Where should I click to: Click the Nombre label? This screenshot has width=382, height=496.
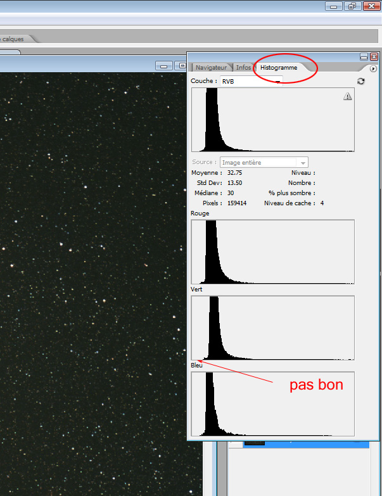pyautogui.click(x=302, y=183)
